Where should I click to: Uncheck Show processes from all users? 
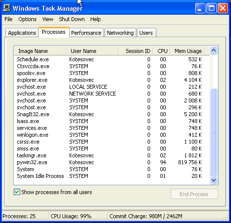click(x=17, y=192)
